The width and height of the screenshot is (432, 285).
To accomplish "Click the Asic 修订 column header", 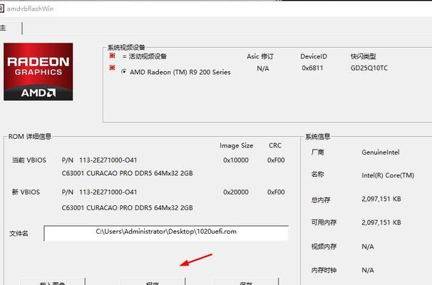I will coord(260,56).
